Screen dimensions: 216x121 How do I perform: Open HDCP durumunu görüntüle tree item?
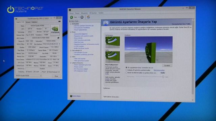82,40
